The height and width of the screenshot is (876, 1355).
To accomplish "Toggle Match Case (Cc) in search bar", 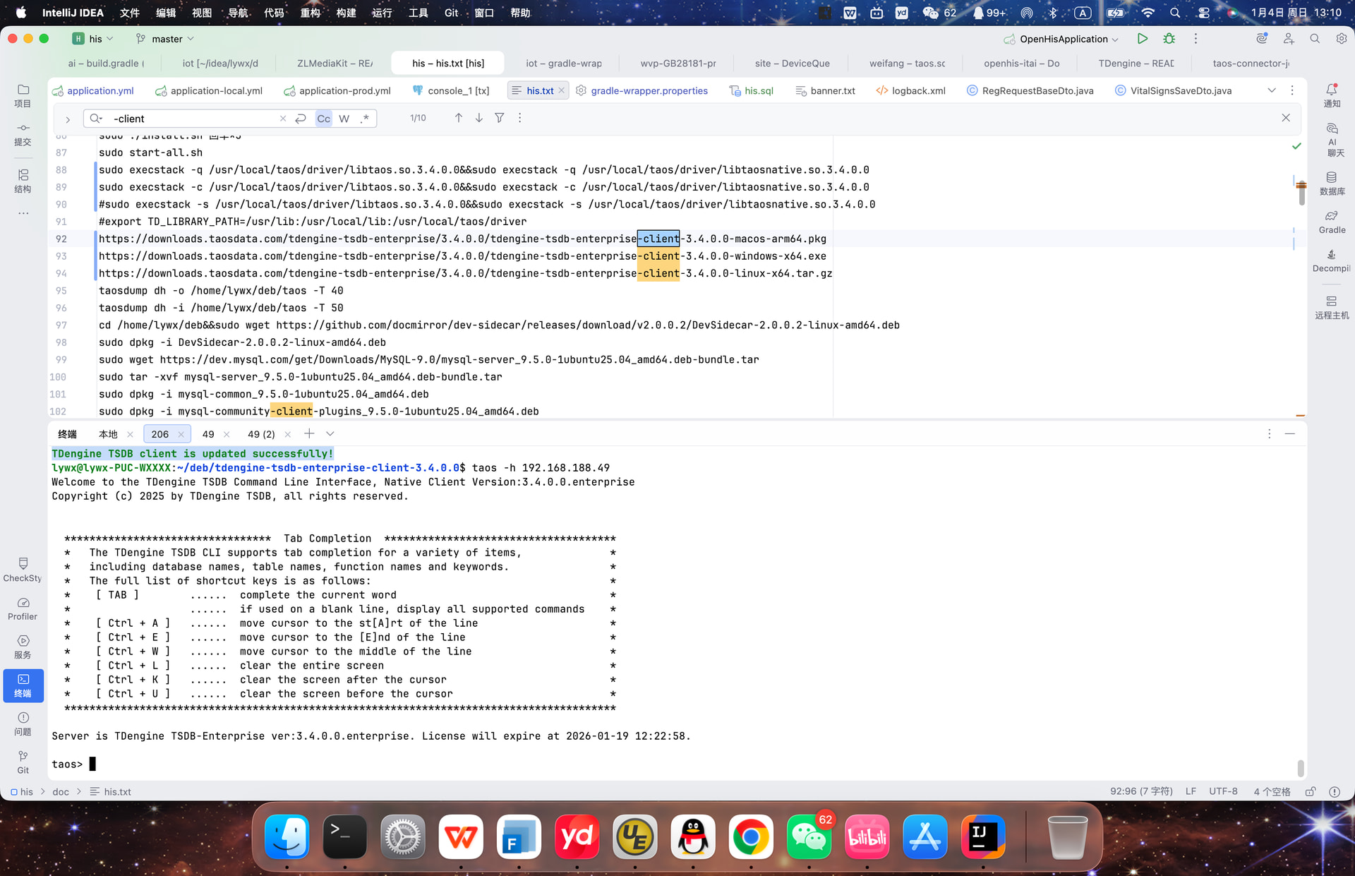I will click(x=323, y=119).
